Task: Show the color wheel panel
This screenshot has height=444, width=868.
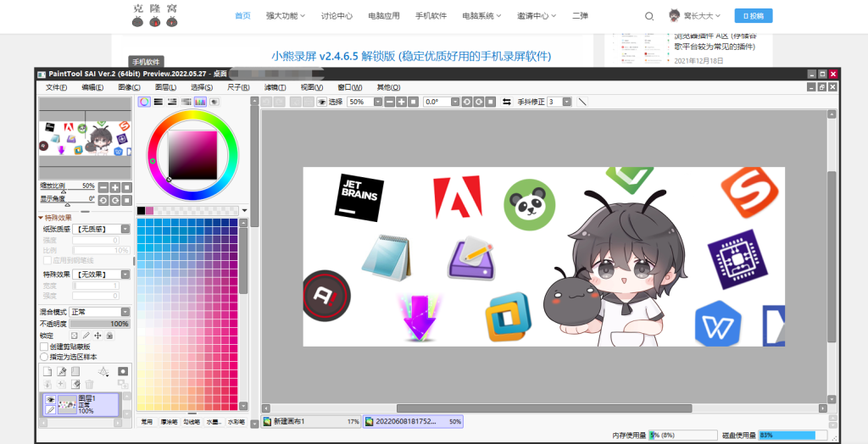Action: click(144, 102)
